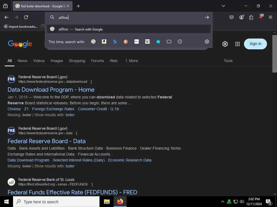Switch to the Web tab
Screen dimensions: 277x207
114,61
